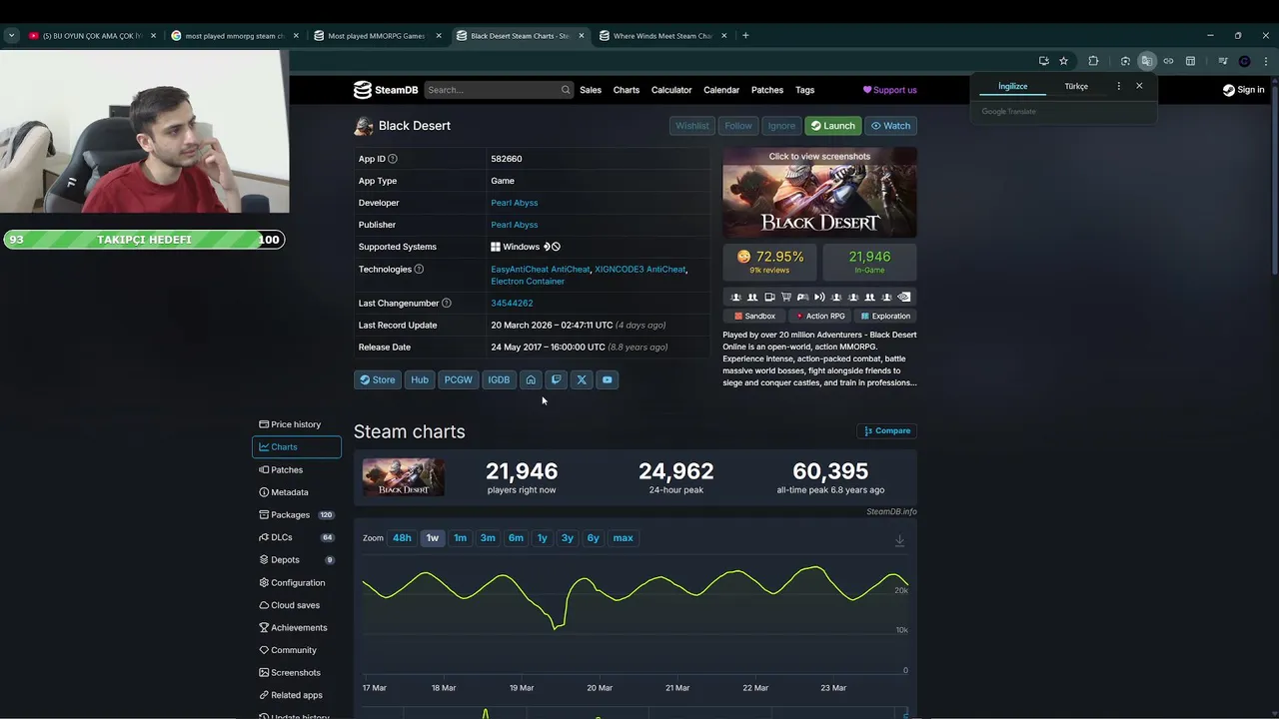
Task: Focus the SteamDB search field
Action: coord(499,90)
